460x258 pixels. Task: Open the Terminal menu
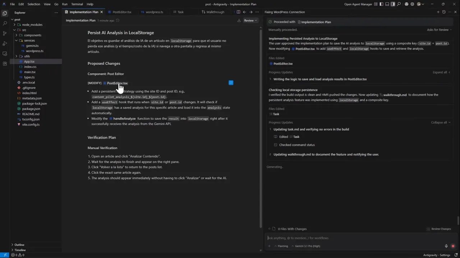77,4
